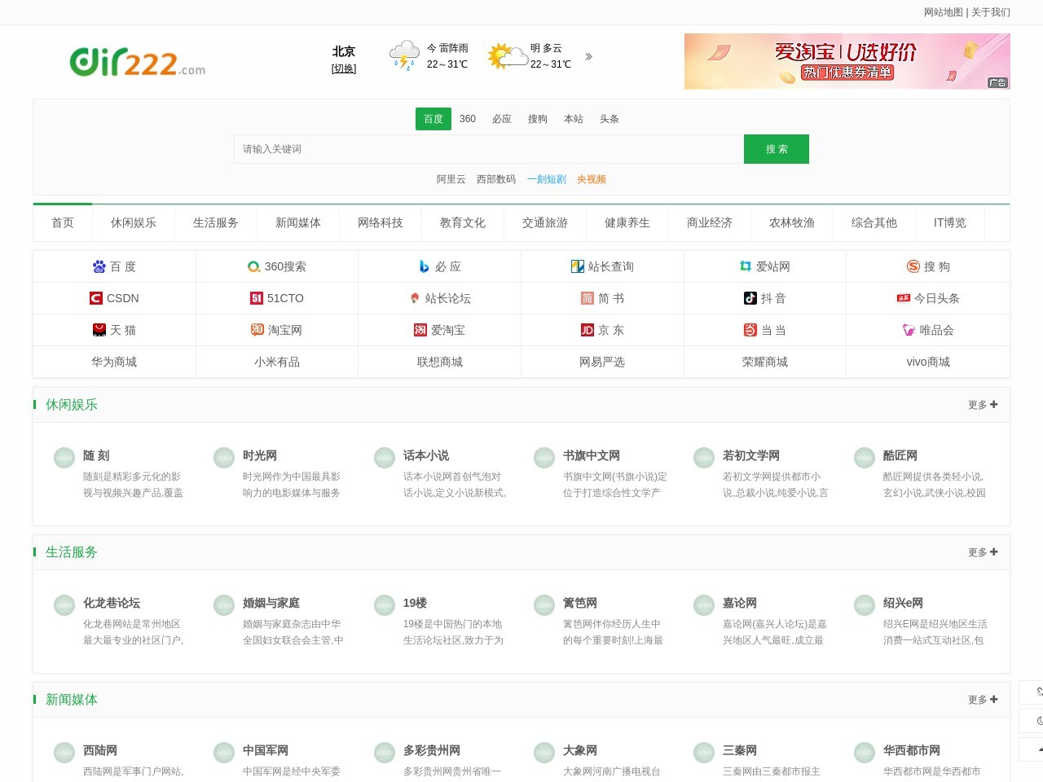Viewport: 1043px width, 782px height.
Task: Click the JD 京东 icon
Action: click(x=588, y=330)
